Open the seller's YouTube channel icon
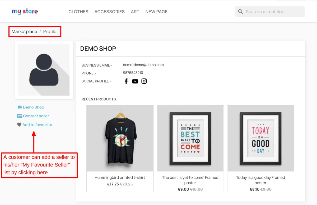 tap(135, 81)
